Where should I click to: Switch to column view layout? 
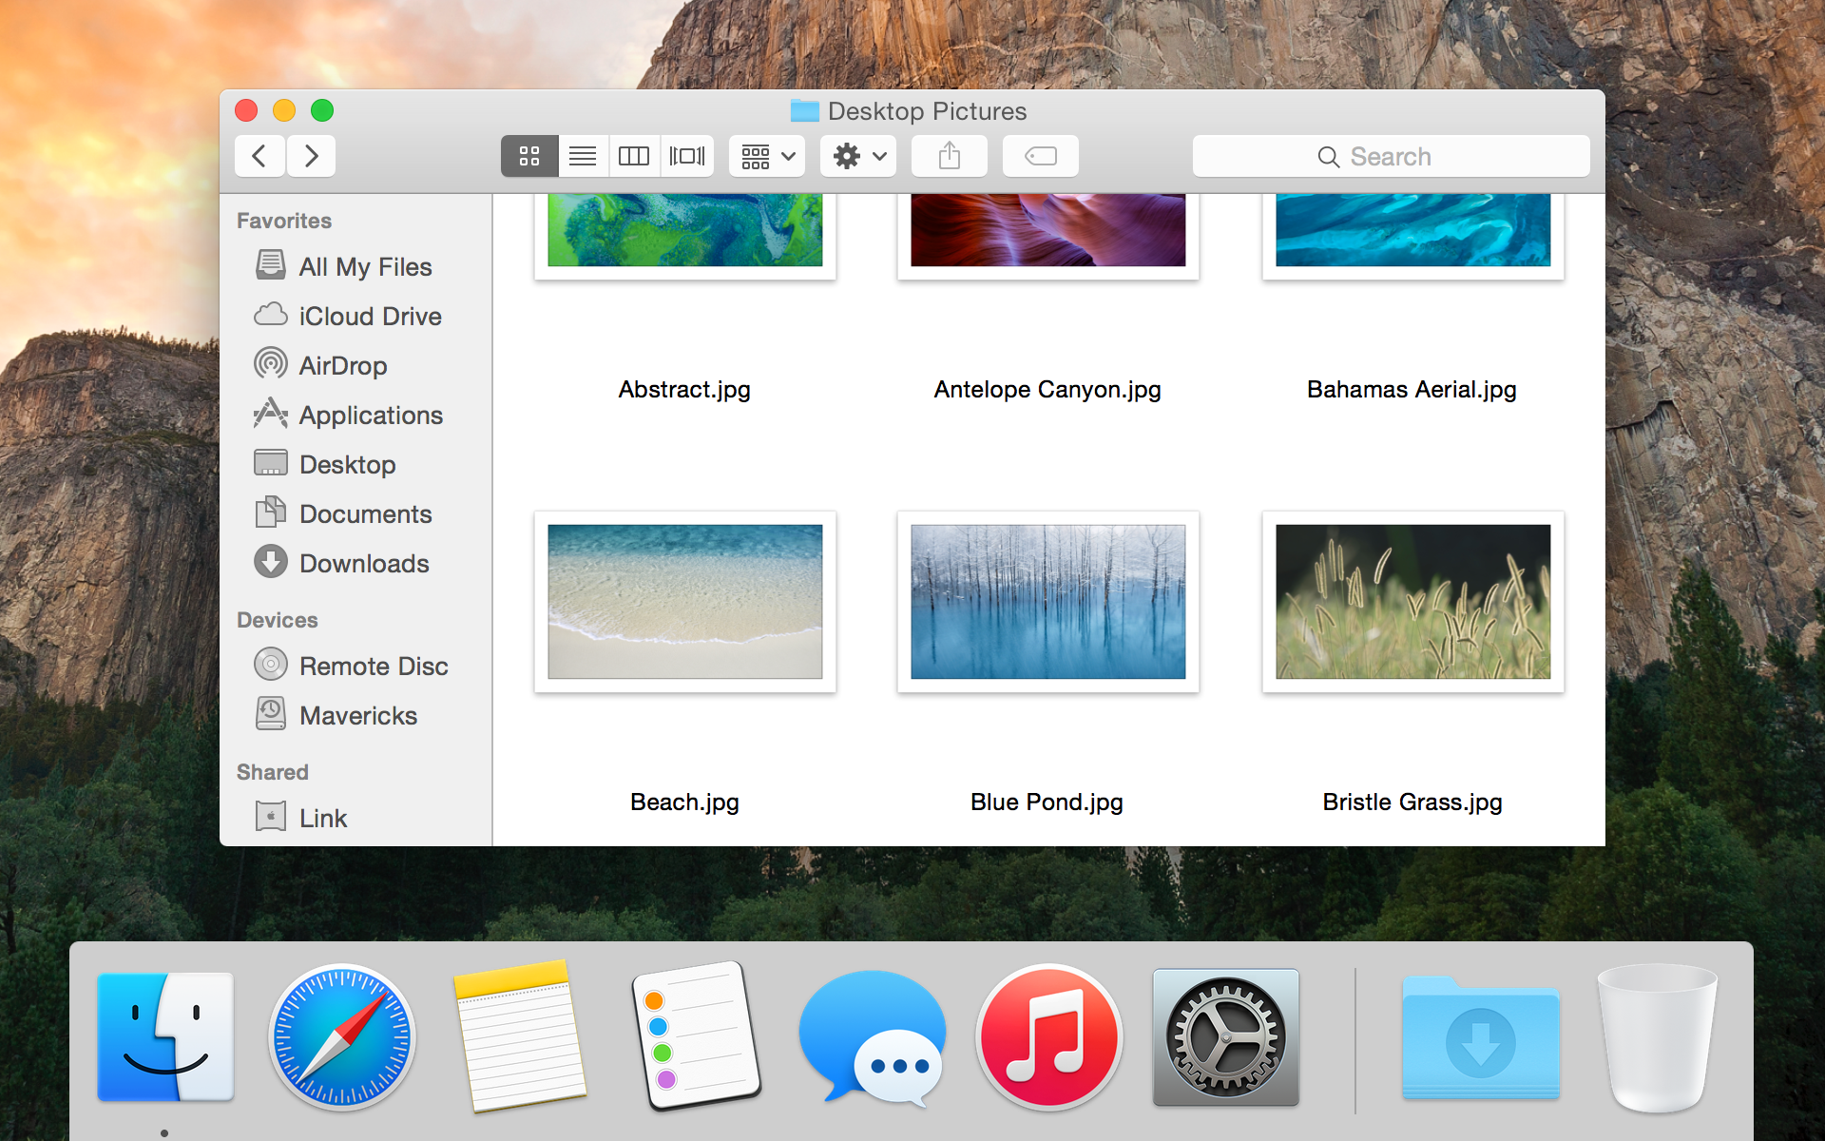click(633, 157)
